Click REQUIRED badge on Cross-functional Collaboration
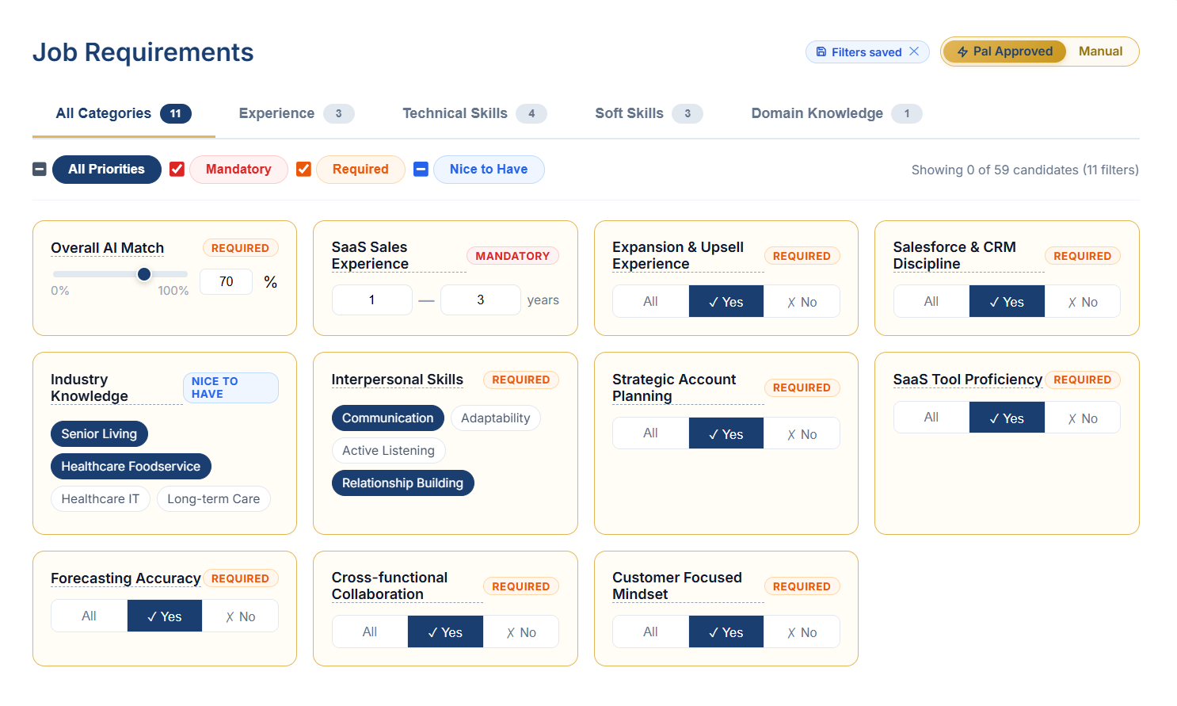 click(x=521, y=586)
